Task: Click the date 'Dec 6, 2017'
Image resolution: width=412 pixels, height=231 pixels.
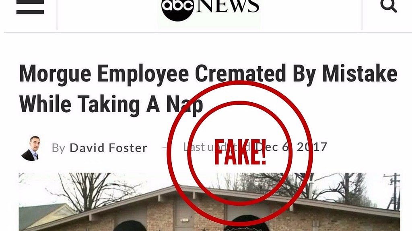Action: 291,147
